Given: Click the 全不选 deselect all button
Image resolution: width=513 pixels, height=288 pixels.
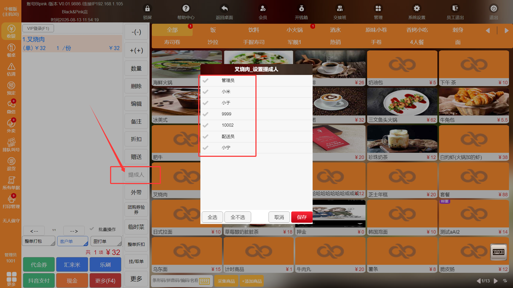Looking at the screenshot, I should pyautogui.click(x=238, y=217).
